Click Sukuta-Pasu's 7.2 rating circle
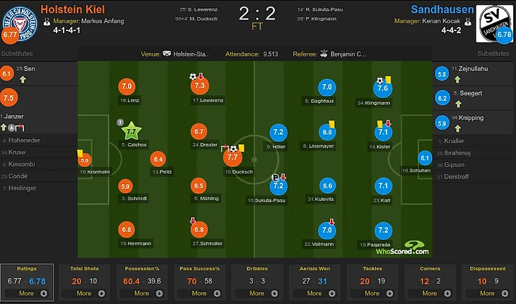The image size is (516, 304). 278,186
